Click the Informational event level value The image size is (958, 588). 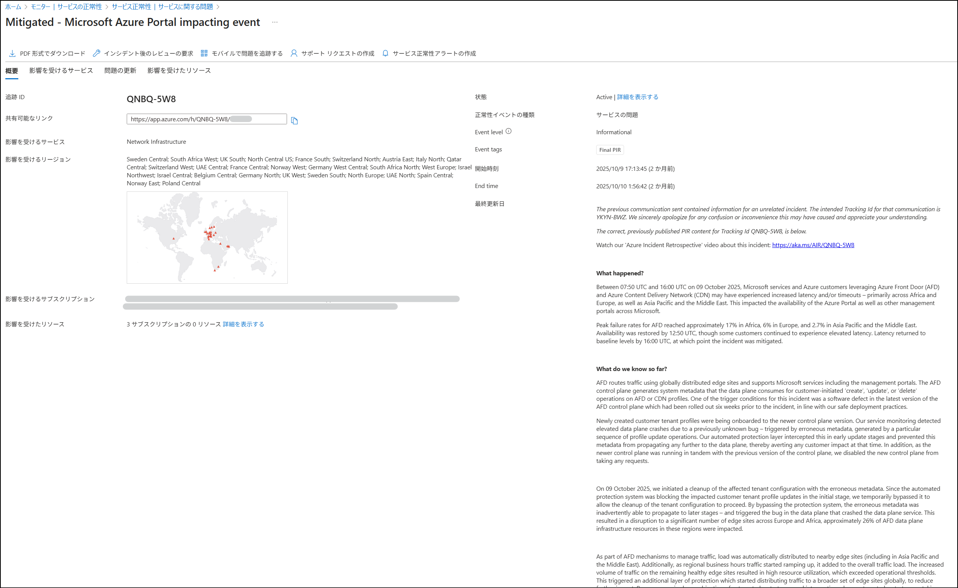click(x=614, y=132)
